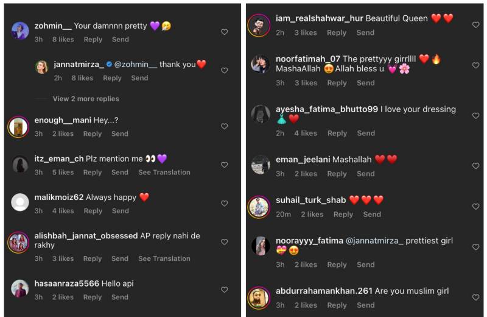Like suhail_turk_shab's comment

point(475,207)
